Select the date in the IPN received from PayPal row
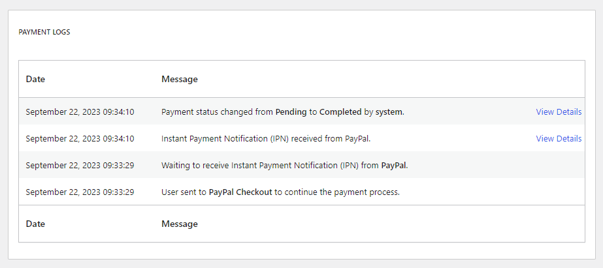The image size is (603, 268). 80,139
